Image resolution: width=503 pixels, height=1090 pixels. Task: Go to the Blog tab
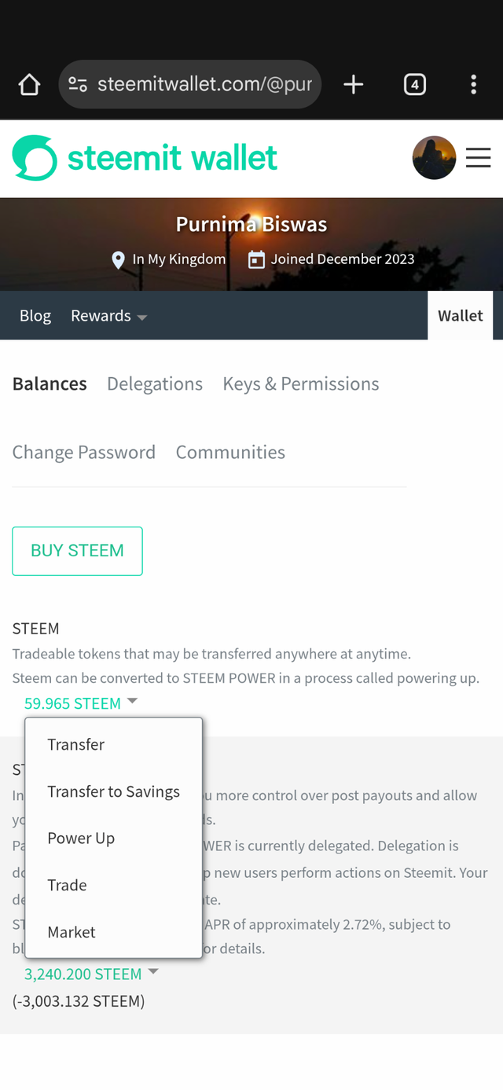35,316
